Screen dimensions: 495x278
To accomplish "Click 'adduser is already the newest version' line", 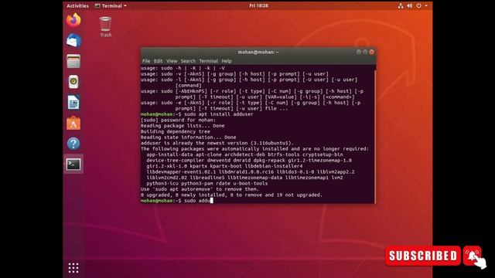I will pyautogui.click(x=217, y=143).
